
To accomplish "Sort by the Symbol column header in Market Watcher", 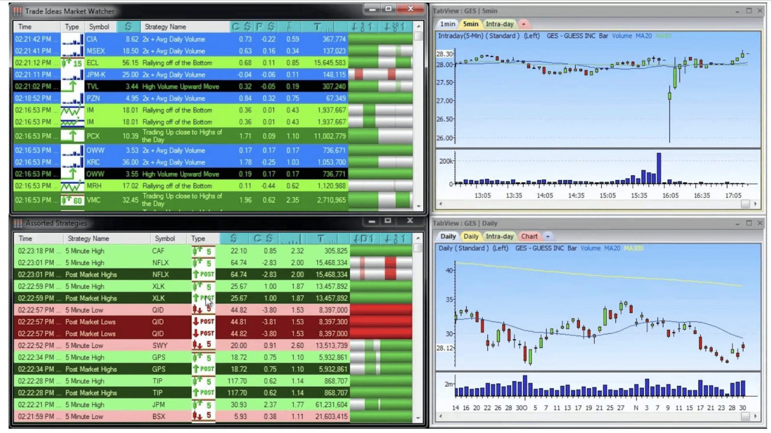I will [99, 26].
